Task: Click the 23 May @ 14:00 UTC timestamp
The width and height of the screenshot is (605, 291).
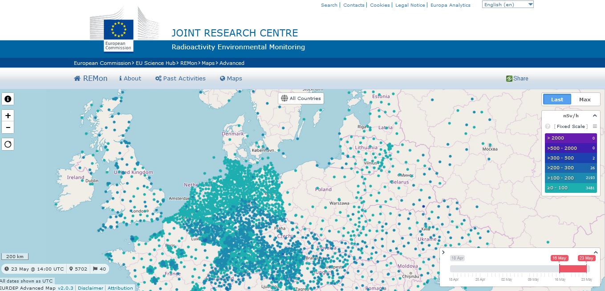Action: tap(37, 269)
